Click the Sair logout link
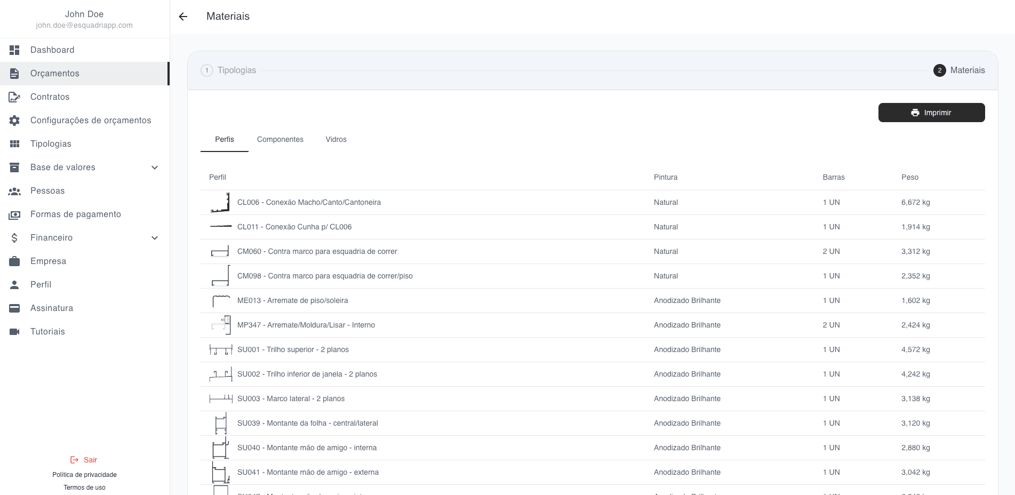 84,460
